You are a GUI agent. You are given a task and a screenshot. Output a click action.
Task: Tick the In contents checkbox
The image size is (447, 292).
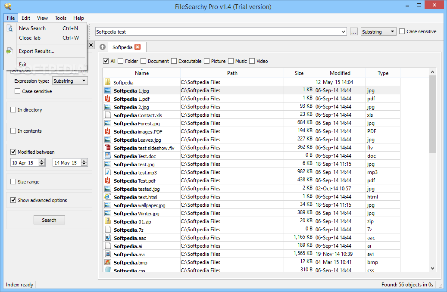click(13, 131)
